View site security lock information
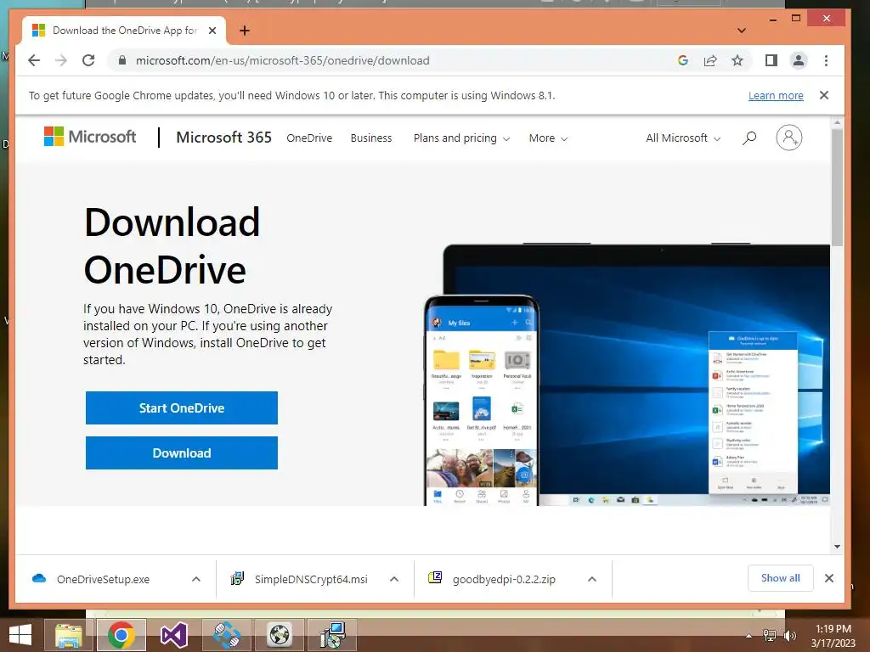This screenshot has width=870, height=652. pyautogui.click(x=122, y=60)
